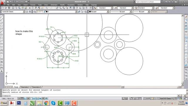
Task: Expand the Undo history dropdown arrow
Action: [x=49, y=8]
